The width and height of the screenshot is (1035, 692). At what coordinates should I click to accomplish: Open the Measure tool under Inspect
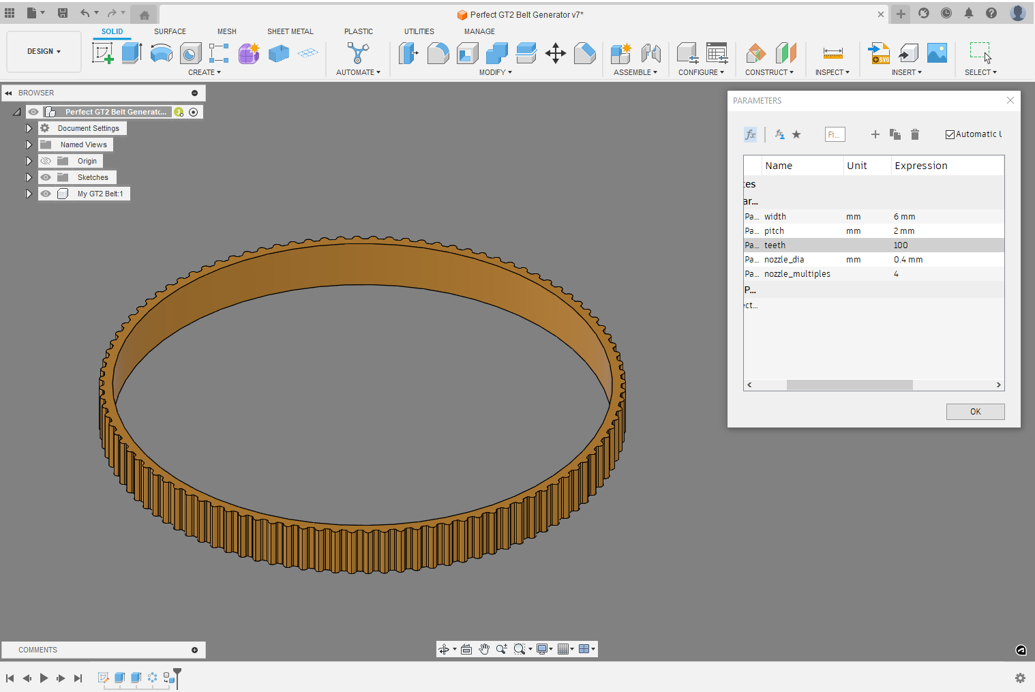click(x=832, y=53)
